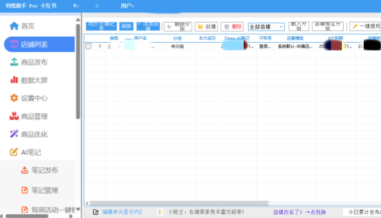Tick the checkbox for row 1

(x=88, y=46)
